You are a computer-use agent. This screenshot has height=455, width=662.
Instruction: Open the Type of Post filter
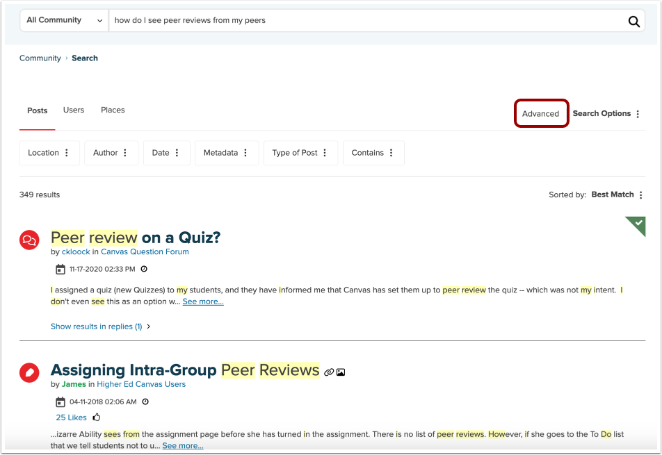(300, 153)
